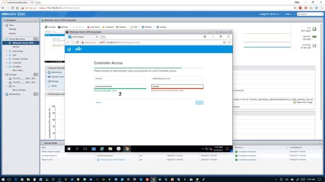This screenshot has width=325, height=182.
Task: Switch to Chrome in the VM taskbar
Action: (x=127, y=149)
